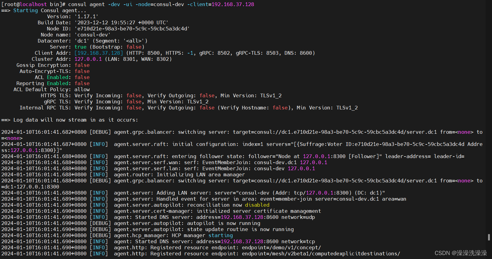Click the Server value 'true'
The width and height of the screenshot is (492, 259).
[x=80, y=47]
